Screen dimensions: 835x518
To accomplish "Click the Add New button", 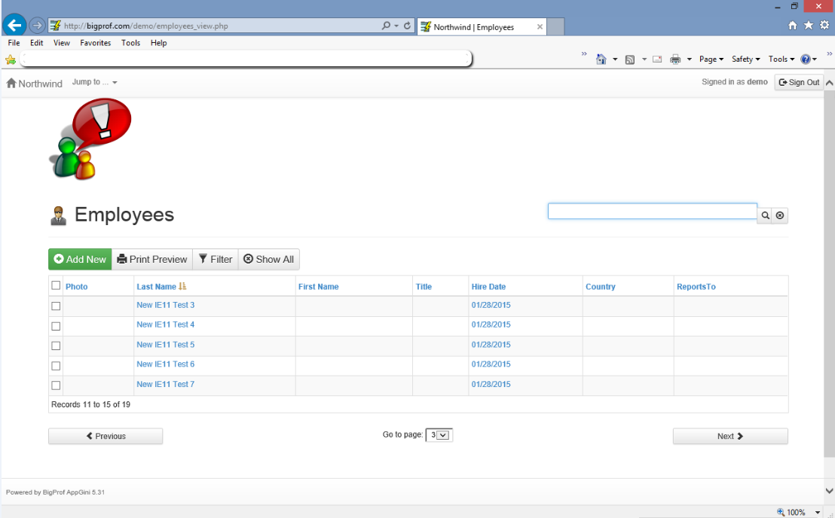I will coord(80,260).
